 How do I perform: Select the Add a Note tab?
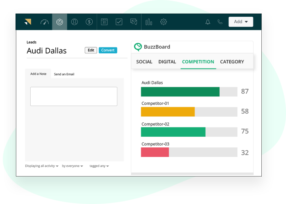[x=38, y=74]
